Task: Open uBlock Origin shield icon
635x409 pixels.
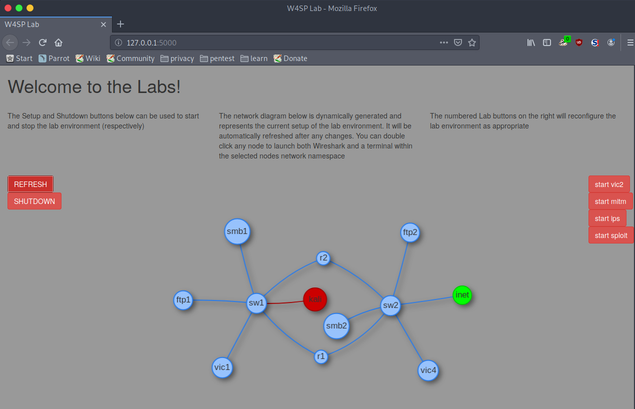Action: pyautogui.click(x=579, y=42)
